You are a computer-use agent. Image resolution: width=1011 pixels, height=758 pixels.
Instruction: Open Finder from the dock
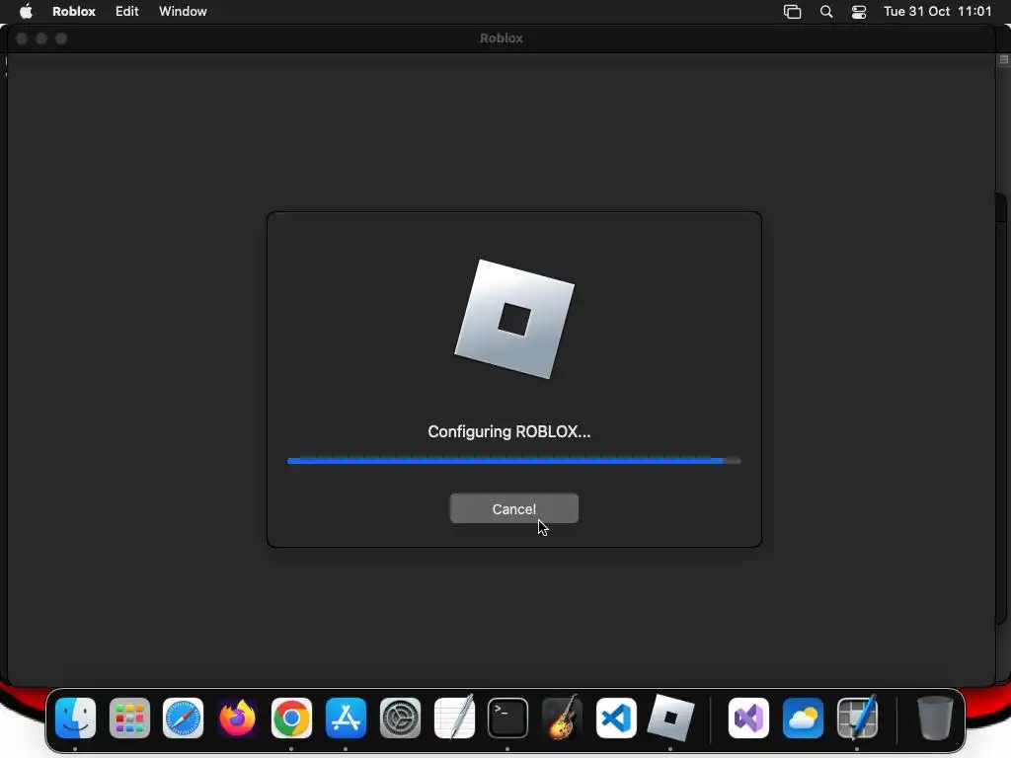(x=75, y=719)
